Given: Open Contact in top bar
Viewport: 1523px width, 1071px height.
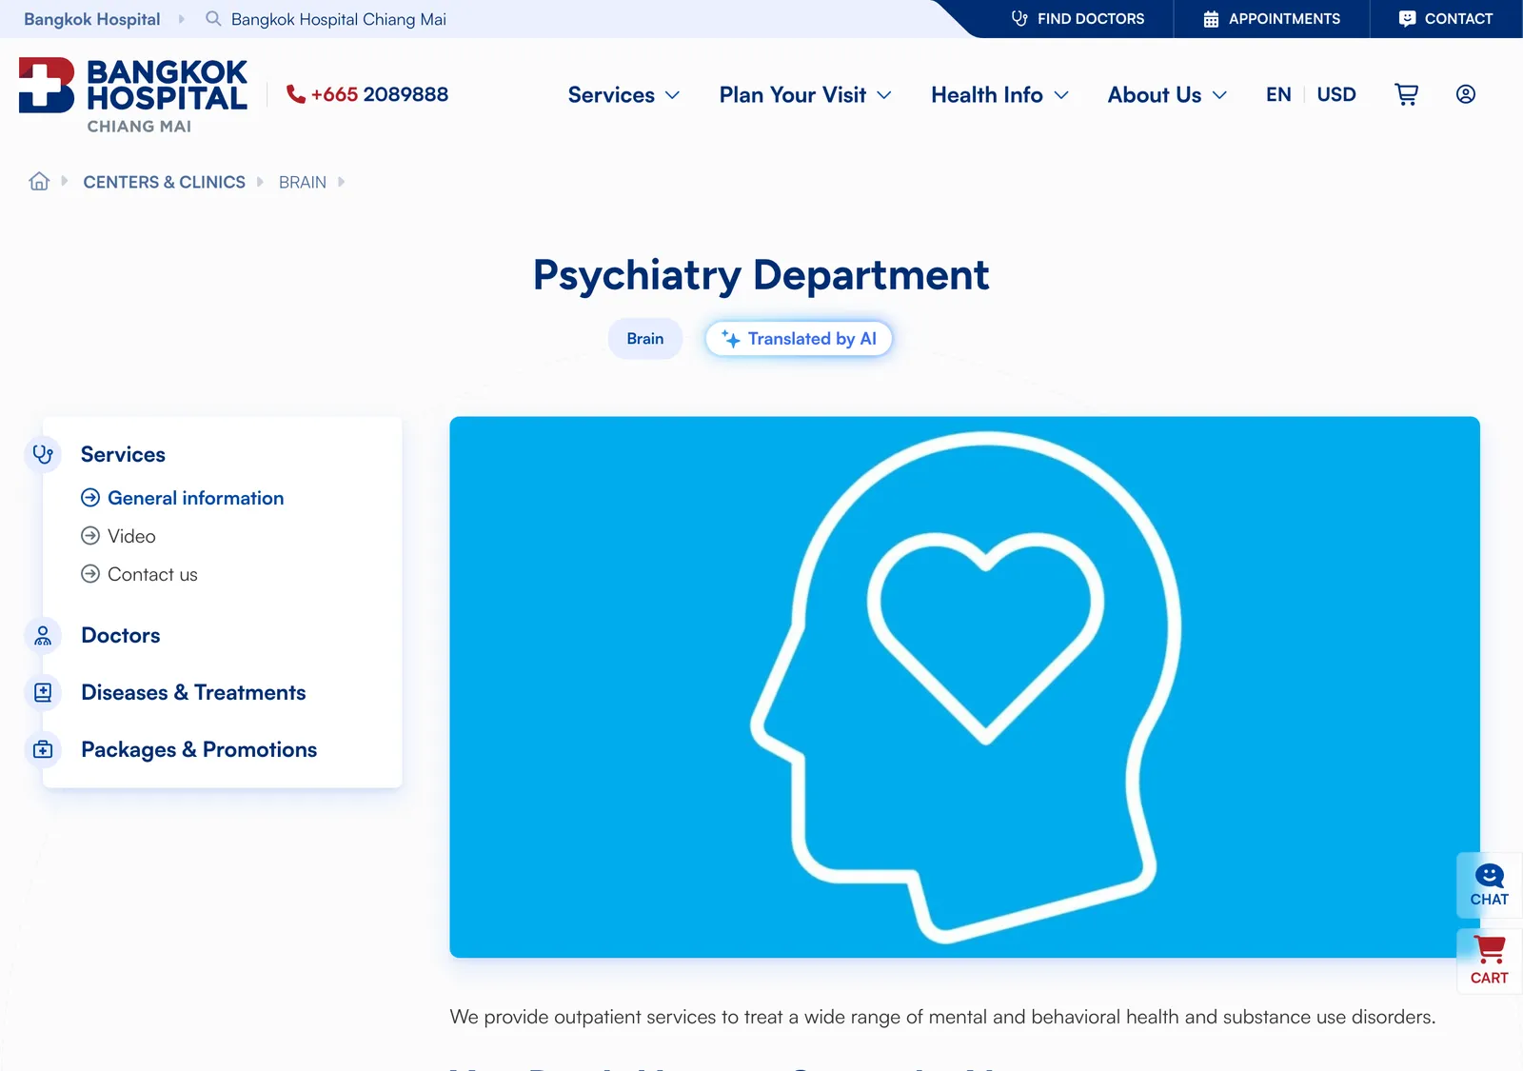Looking at the screenshot, I should 1446,18.
